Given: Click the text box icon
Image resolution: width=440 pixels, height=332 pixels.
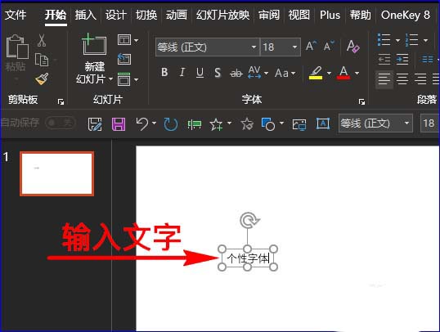Looking at the screenshot, I should click(323, 123).
